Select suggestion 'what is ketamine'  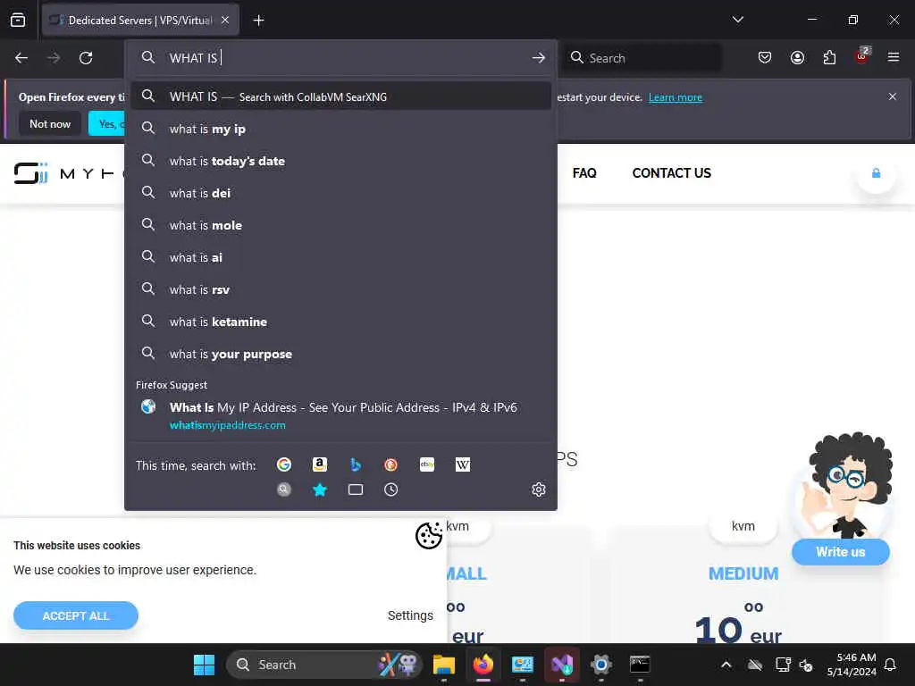[340, 322]
